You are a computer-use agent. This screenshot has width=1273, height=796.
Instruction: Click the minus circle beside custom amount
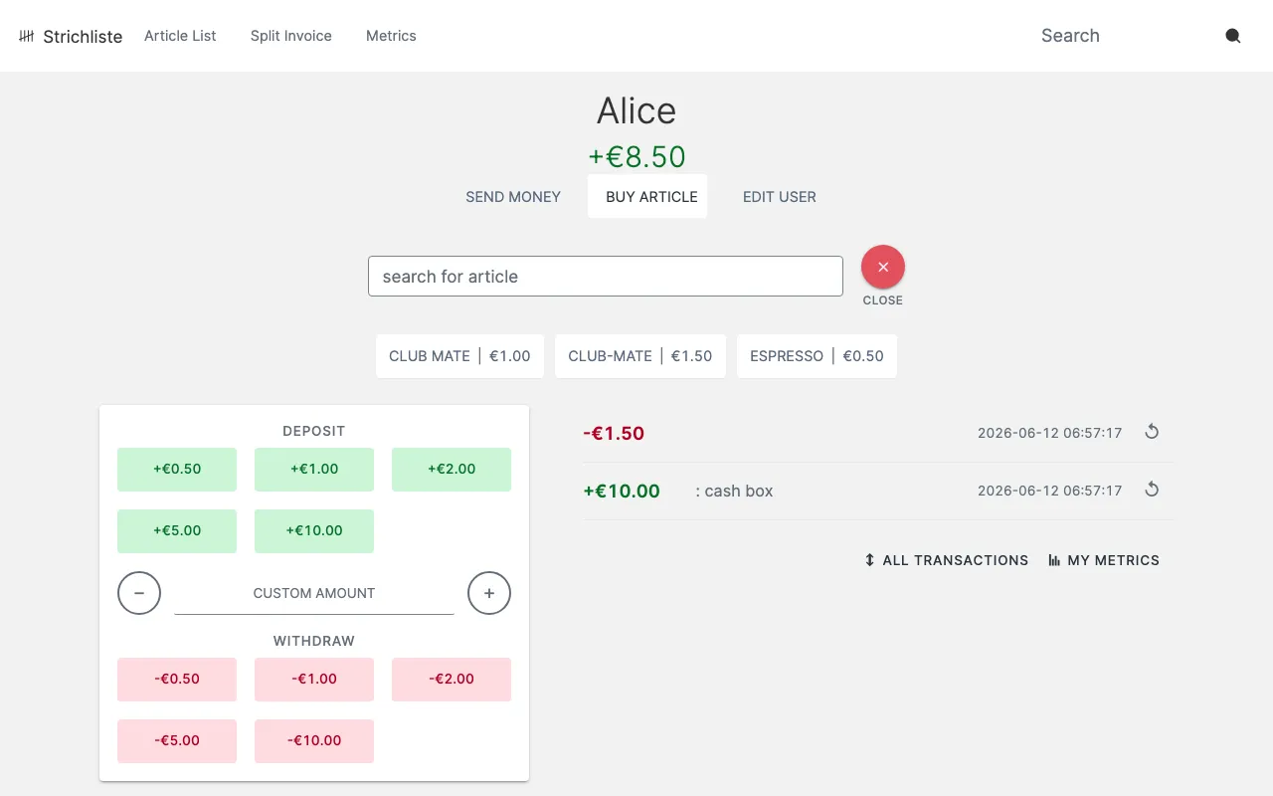click(x=139, y=593)
